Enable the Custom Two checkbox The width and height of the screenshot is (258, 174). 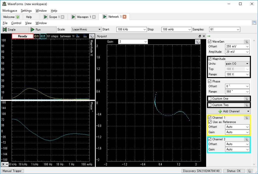[x=210, y=105]
